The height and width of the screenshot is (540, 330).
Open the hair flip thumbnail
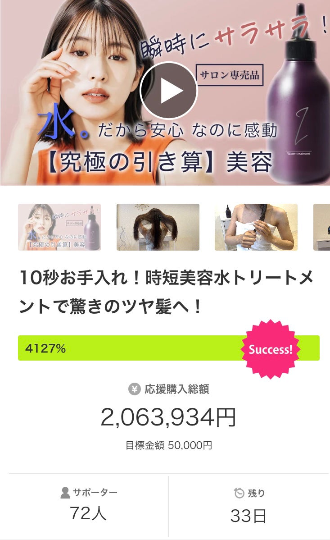158,227
